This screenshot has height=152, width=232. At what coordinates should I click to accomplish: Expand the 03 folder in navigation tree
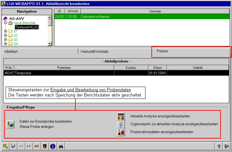(x=6, y=40)
